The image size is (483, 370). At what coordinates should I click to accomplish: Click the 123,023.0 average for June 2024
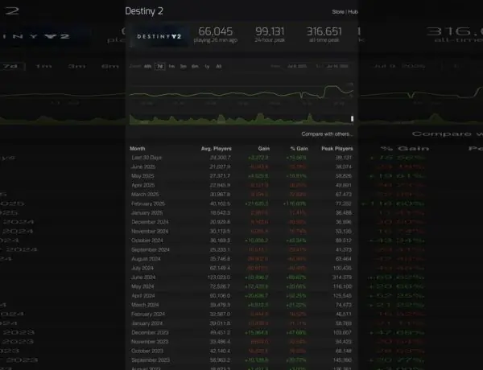click(x=219, y=277)
